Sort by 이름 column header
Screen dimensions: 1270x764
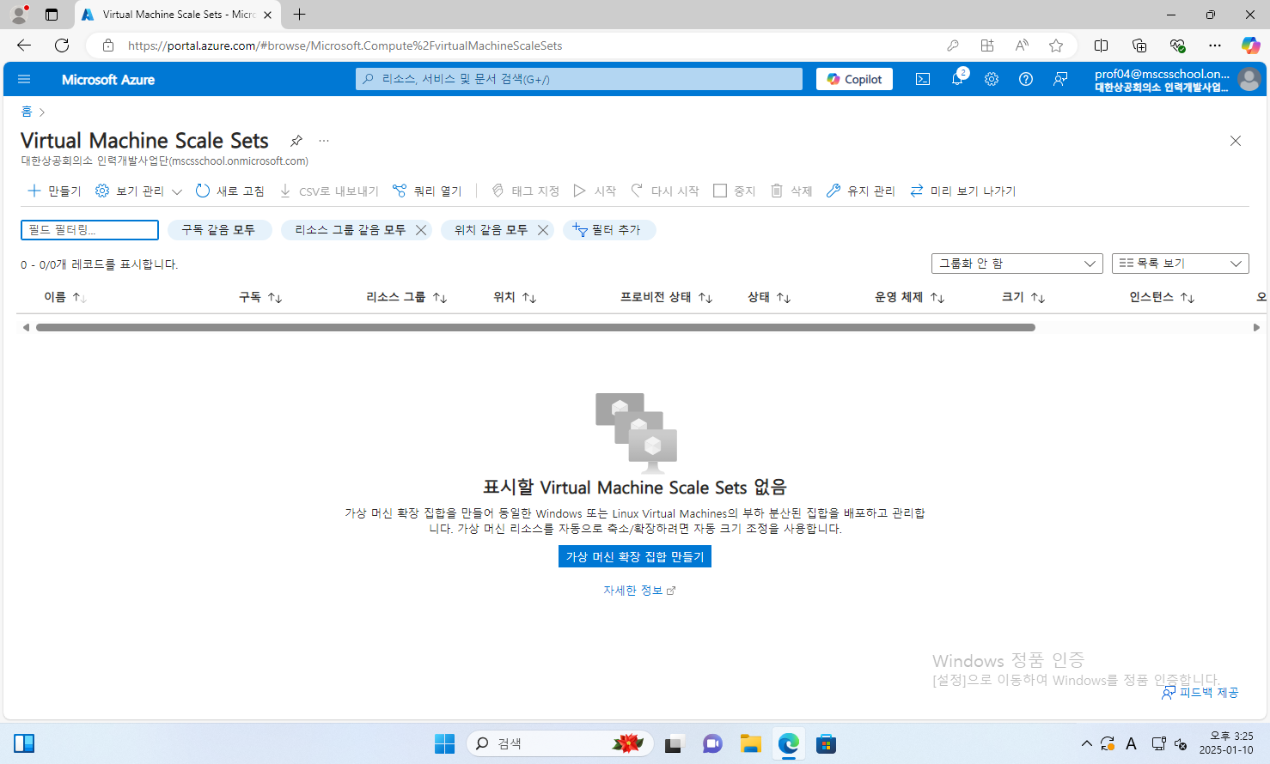point(65,297)
